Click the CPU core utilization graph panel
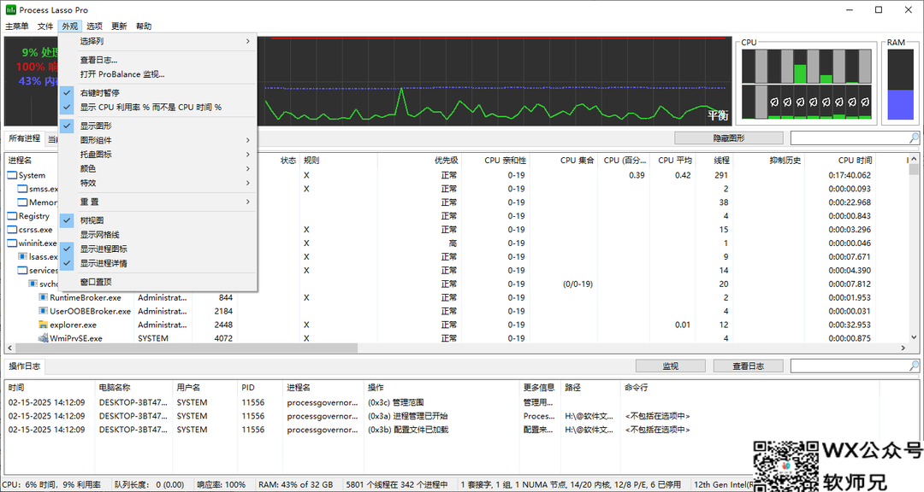 point(806,85)
